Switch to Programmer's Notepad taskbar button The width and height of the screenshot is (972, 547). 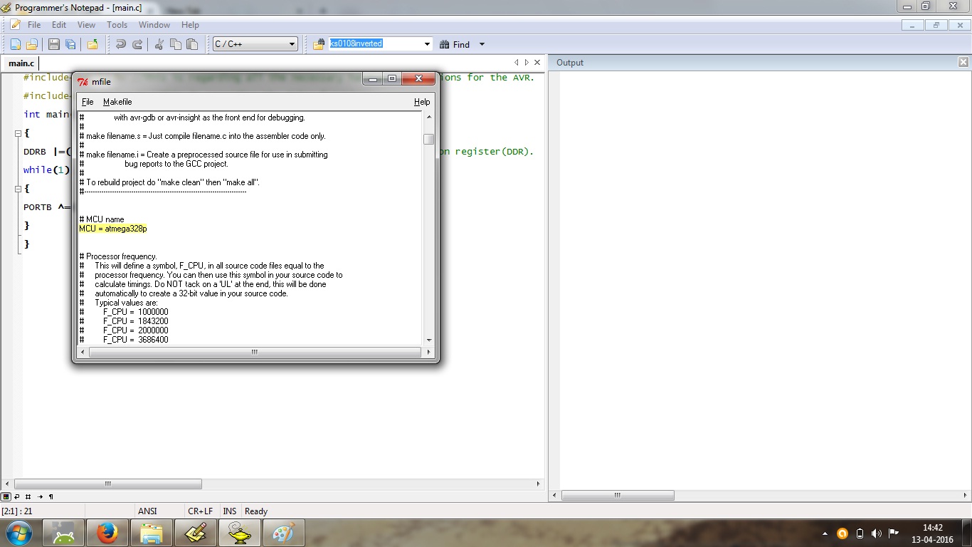pyautogui.click(x=196, y=533)
